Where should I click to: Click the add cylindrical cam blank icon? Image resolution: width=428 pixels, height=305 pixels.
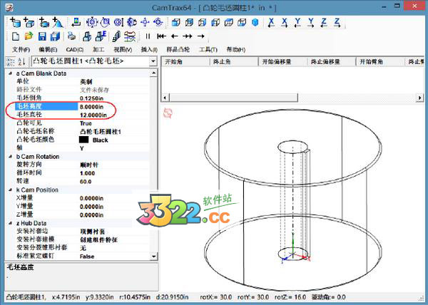tap(15, 22)
